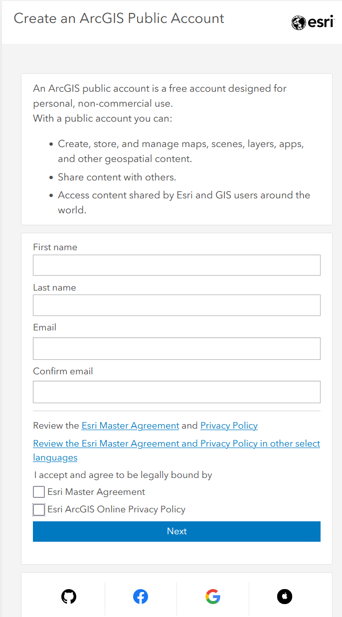The image size is (342, 617).
Task: Click inside the First name field
Action: coord(176,265)
